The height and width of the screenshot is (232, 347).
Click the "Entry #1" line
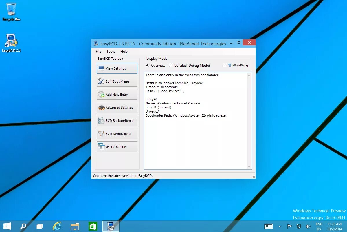(152, 99)
